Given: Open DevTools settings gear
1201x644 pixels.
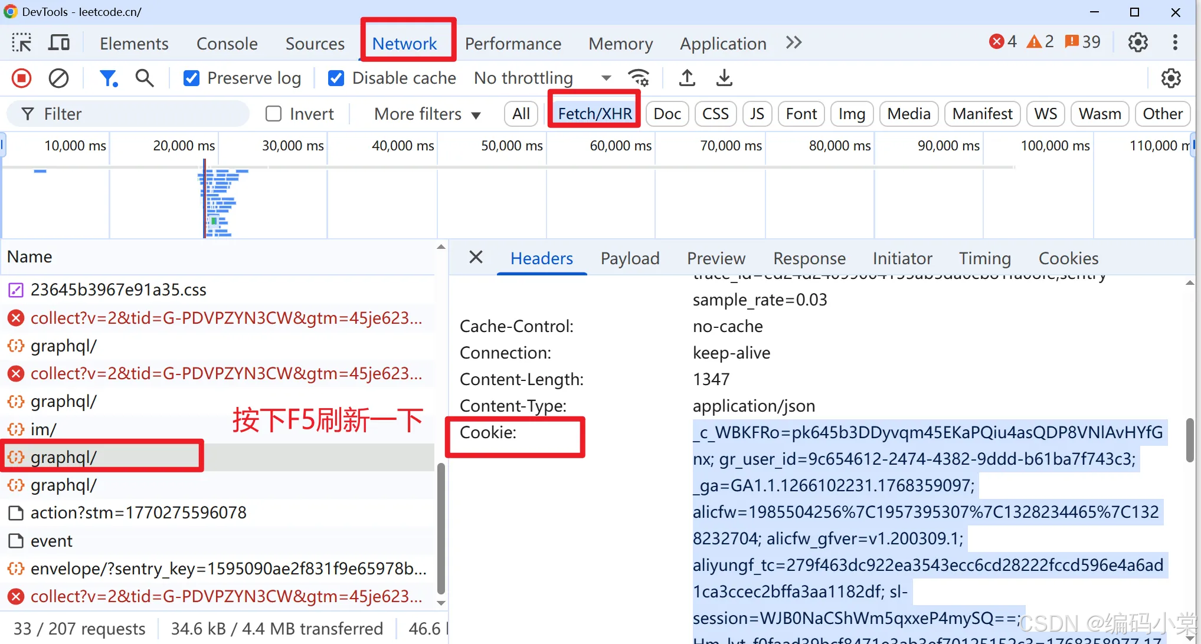Looking at the screenshot, I should 1138,42.
